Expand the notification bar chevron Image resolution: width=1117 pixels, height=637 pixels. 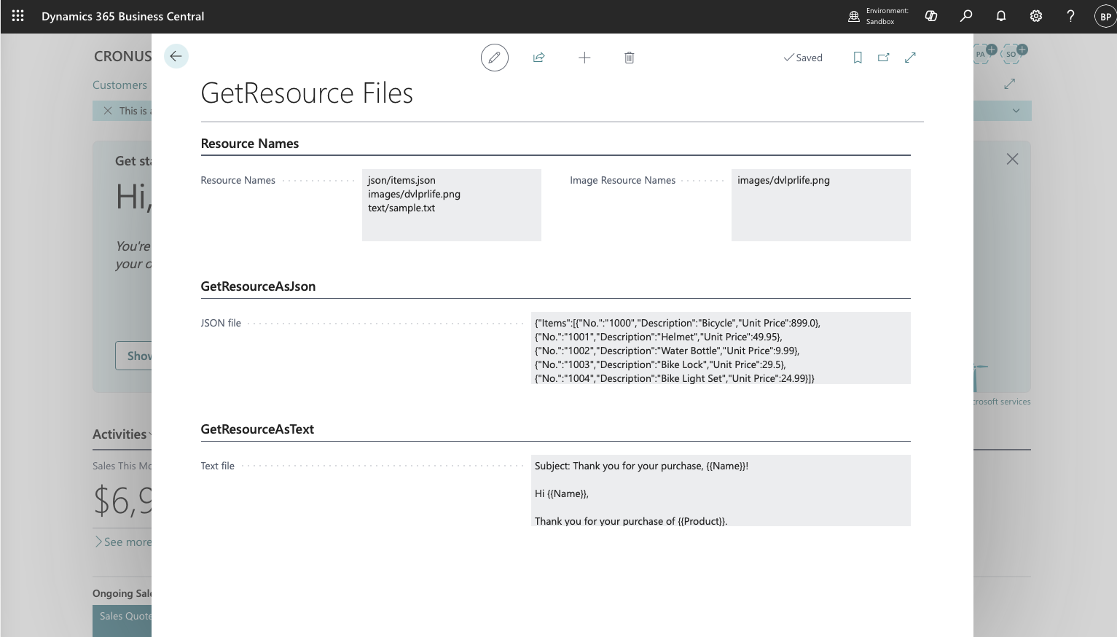tap(1016, 111)
